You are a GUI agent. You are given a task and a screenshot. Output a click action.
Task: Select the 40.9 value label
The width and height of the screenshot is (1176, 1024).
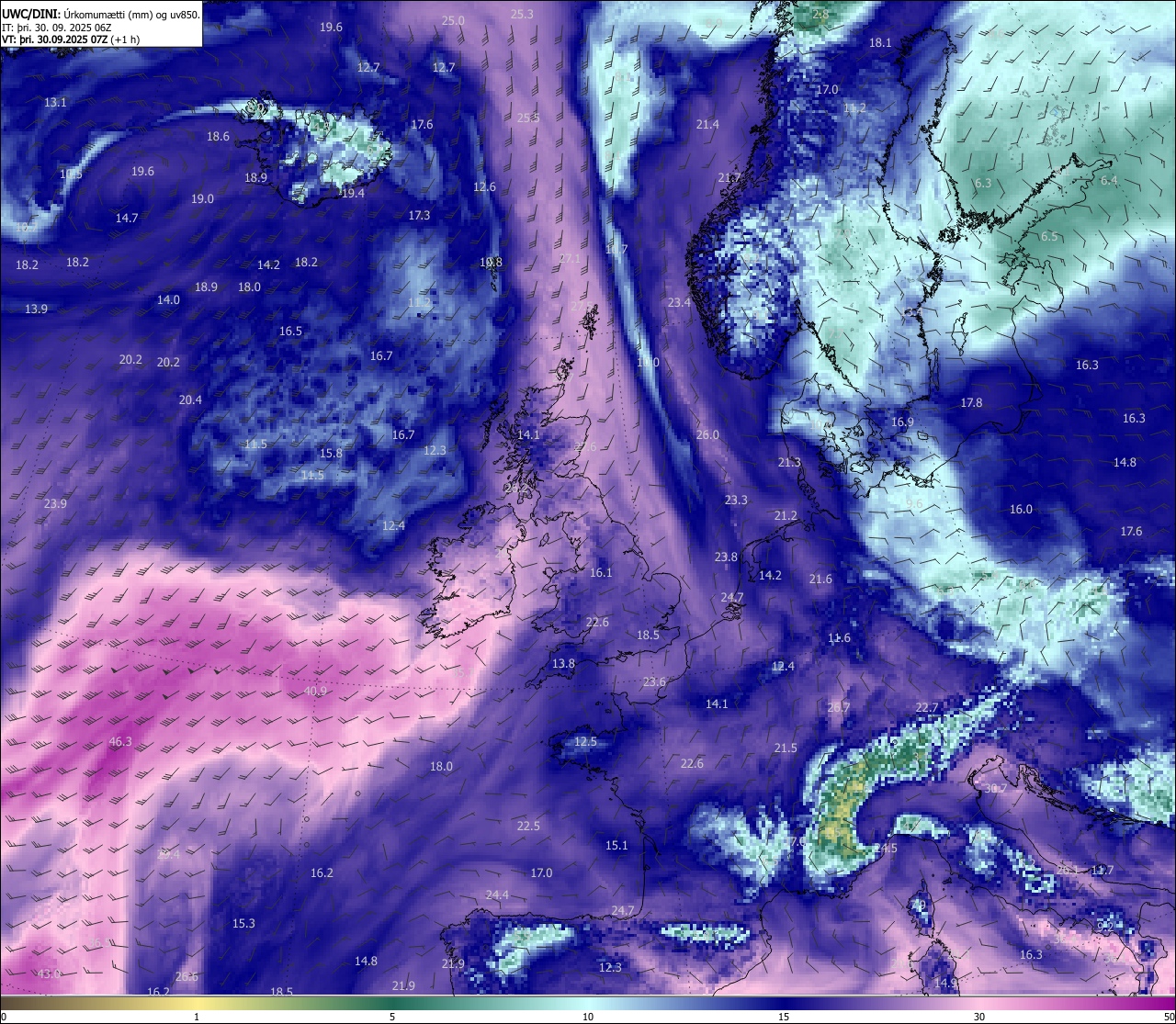(315, 692)
